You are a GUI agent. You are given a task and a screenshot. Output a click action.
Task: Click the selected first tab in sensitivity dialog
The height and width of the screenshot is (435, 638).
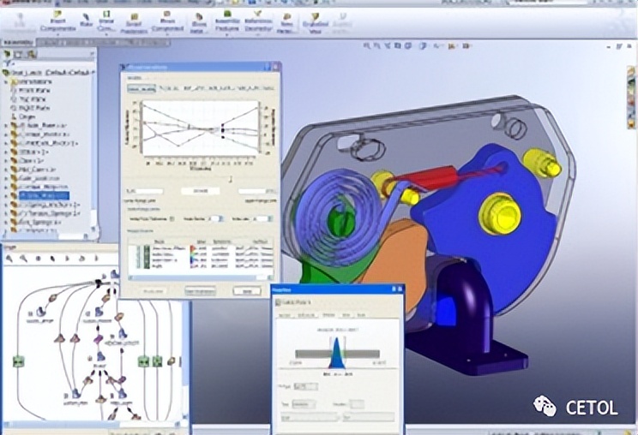click(141, 88)
